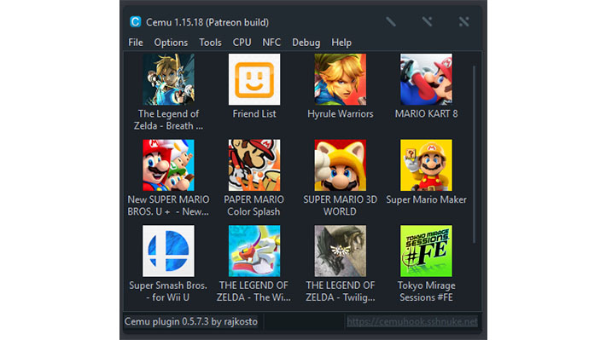Click 'Cemu plugin 0.5.7.3 by rajkosto' status text

coord(191,321)
